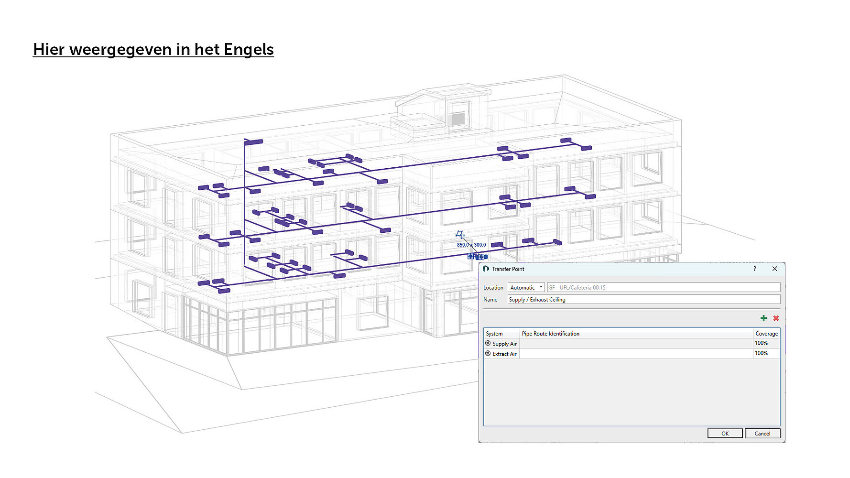Click the Supply Air fan icon
Screen dimensions: 850x478
(488, 343)
